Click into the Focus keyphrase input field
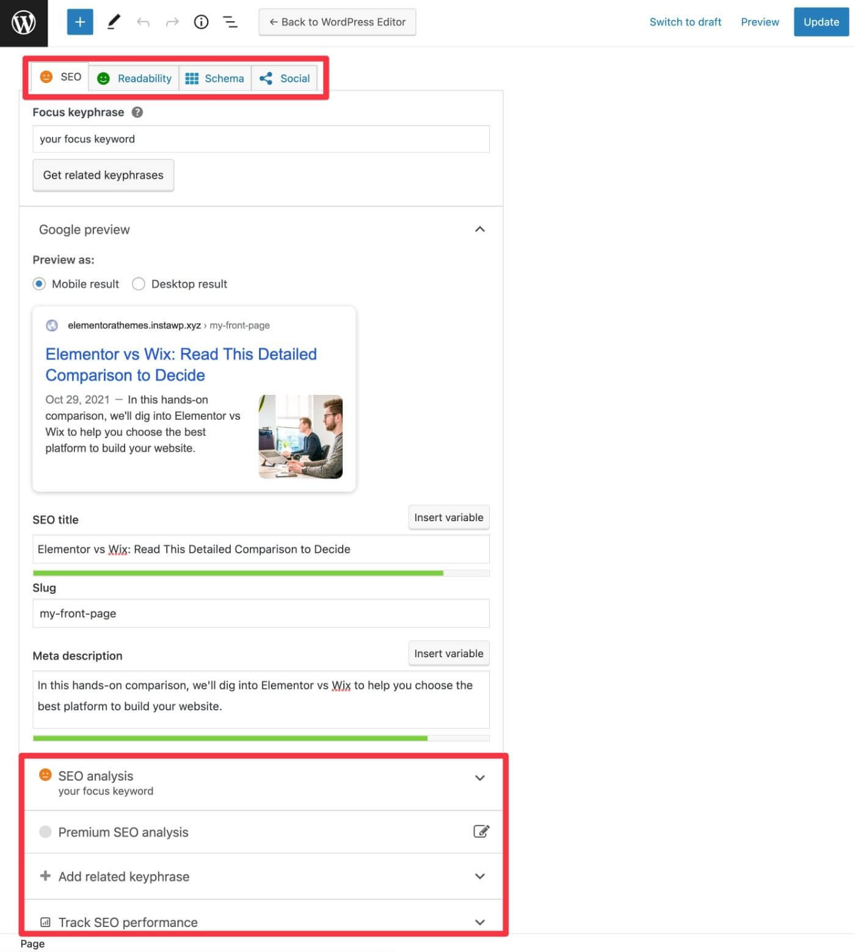Image resolution: width=855 pixels, height=952 pixels. (x=261, y=139)
